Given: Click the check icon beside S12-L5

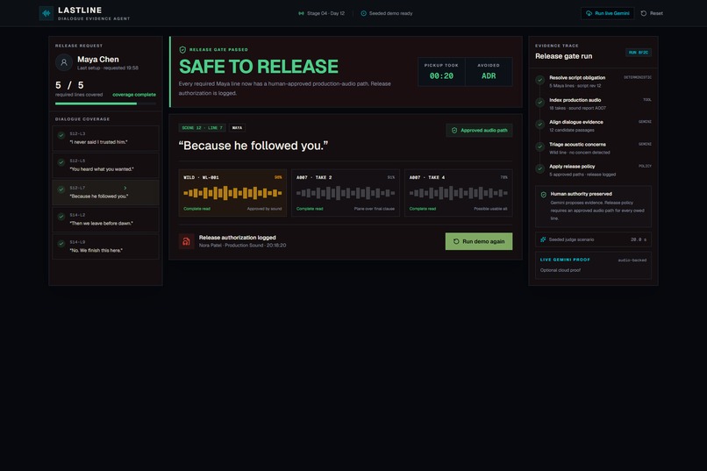Looking at the screenshot, I should (61, 162).
